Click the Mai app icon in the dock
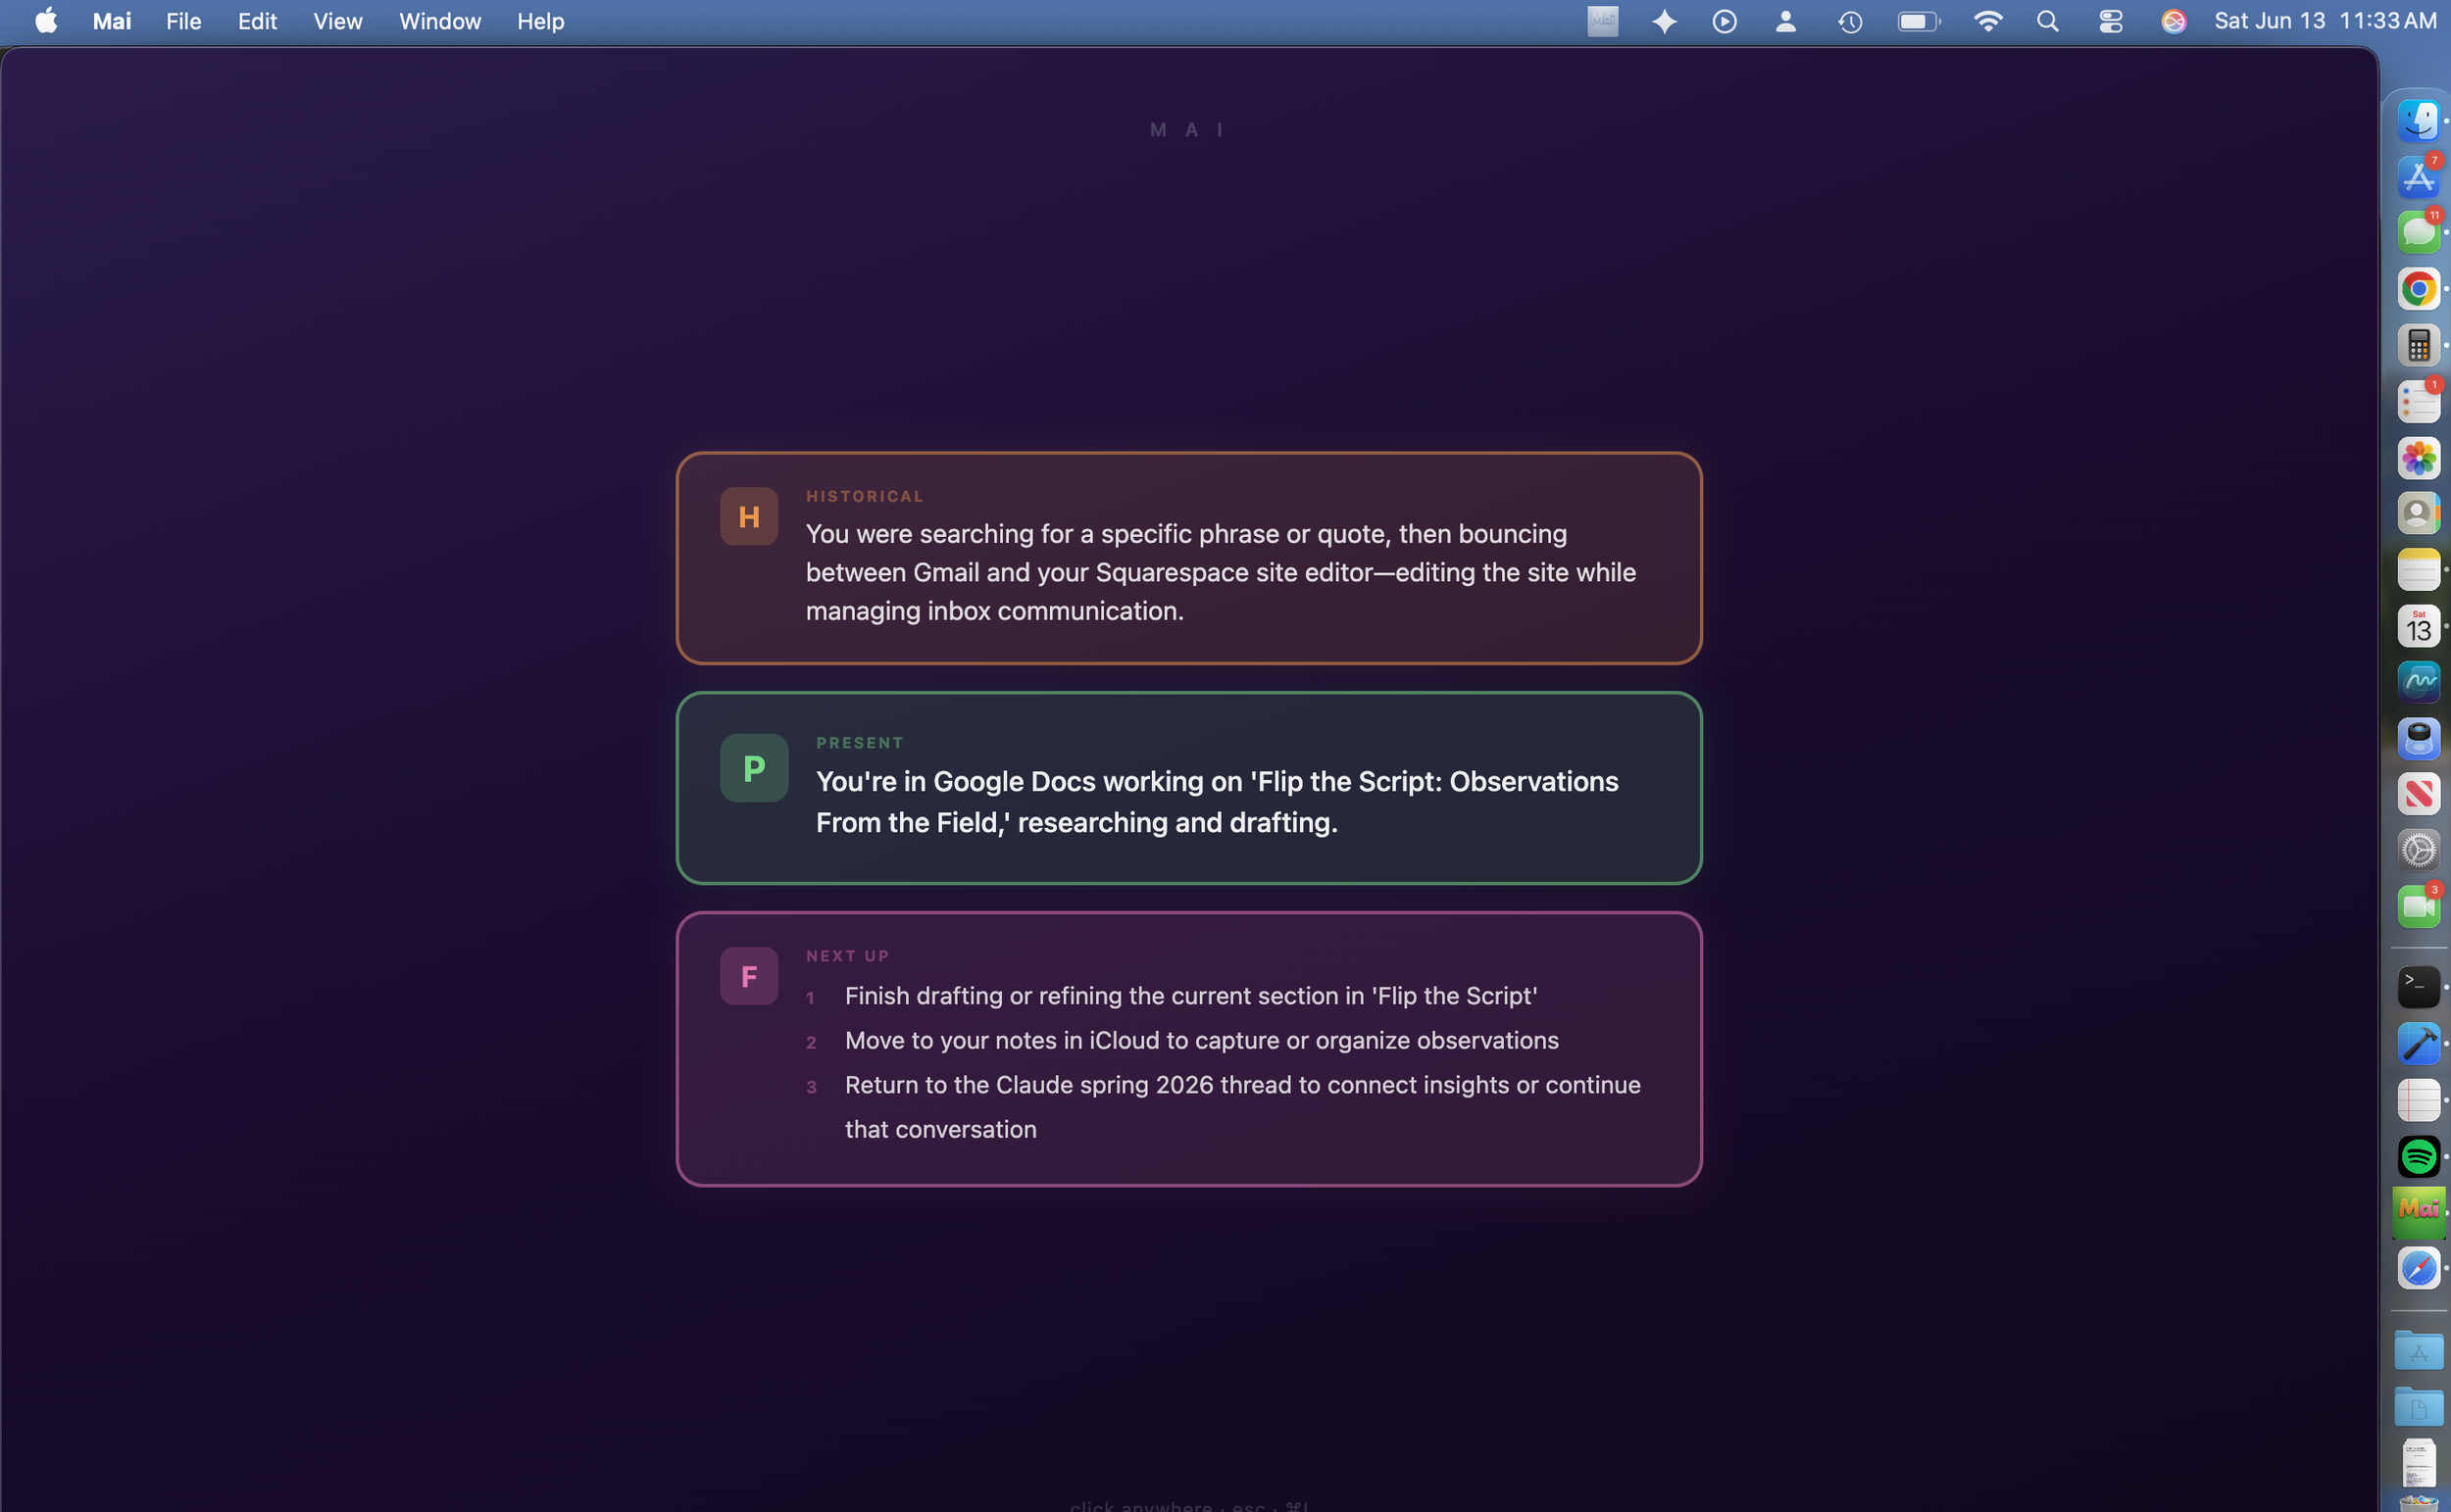 pos(2418,1212)
